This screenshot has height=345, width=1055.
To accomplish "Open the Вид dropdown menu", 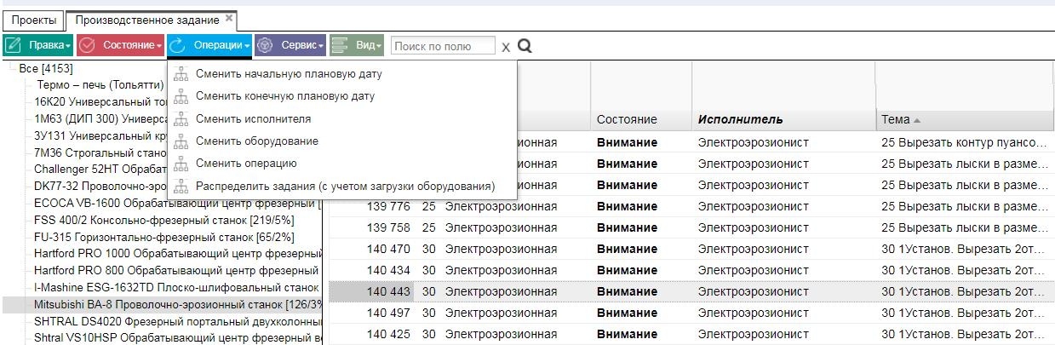I will coord(357,45).
